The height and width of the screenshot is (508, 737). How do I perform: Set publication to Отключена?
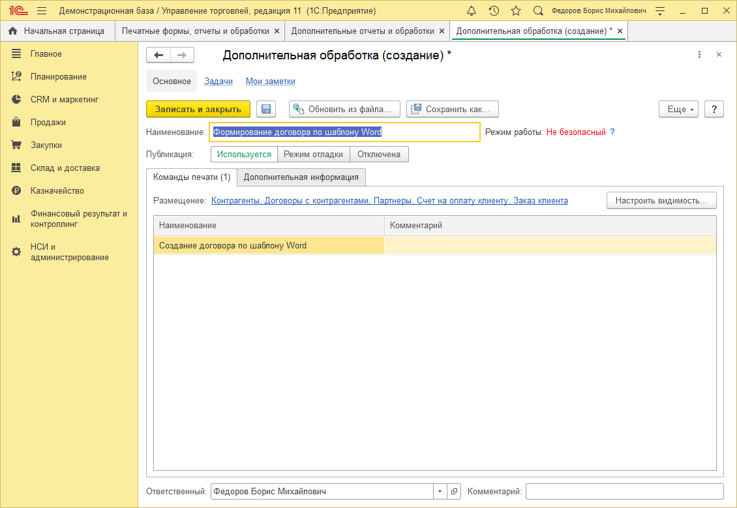click(x=379, y=155)
